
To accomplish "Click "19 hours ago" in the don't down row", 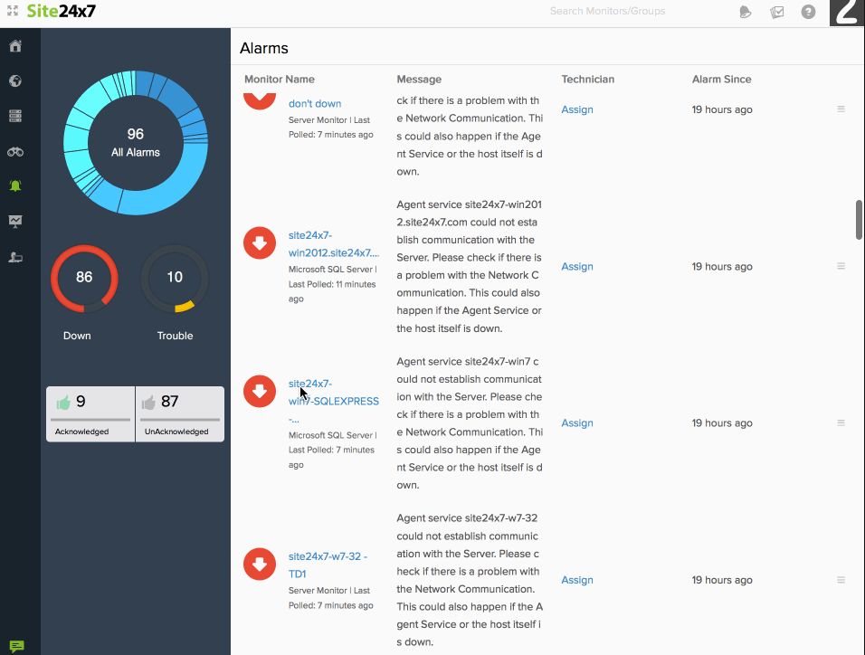I will coord(722,109).
